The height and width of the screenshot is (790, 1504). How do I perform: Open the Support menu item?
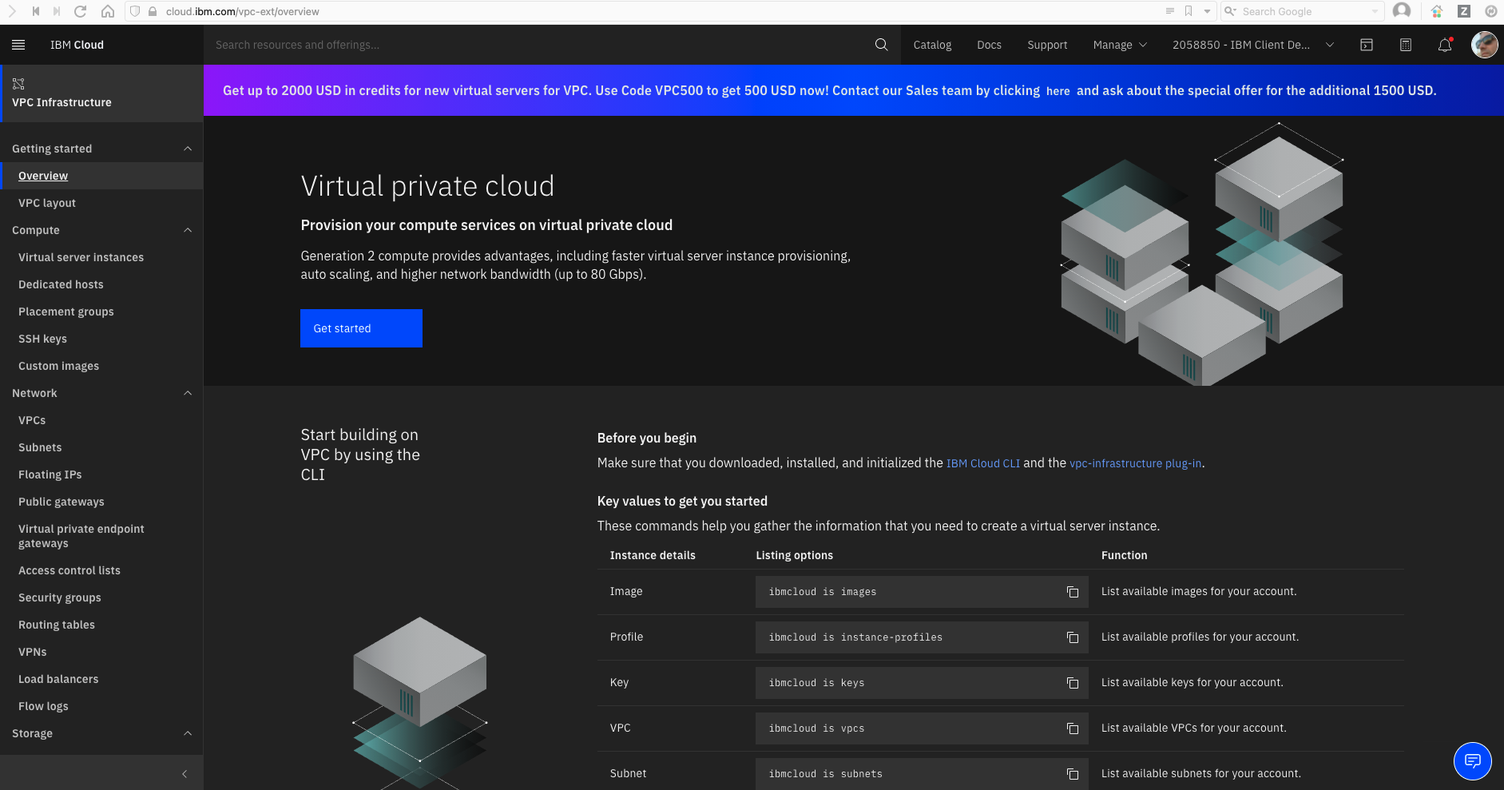tap(1047, 45)
